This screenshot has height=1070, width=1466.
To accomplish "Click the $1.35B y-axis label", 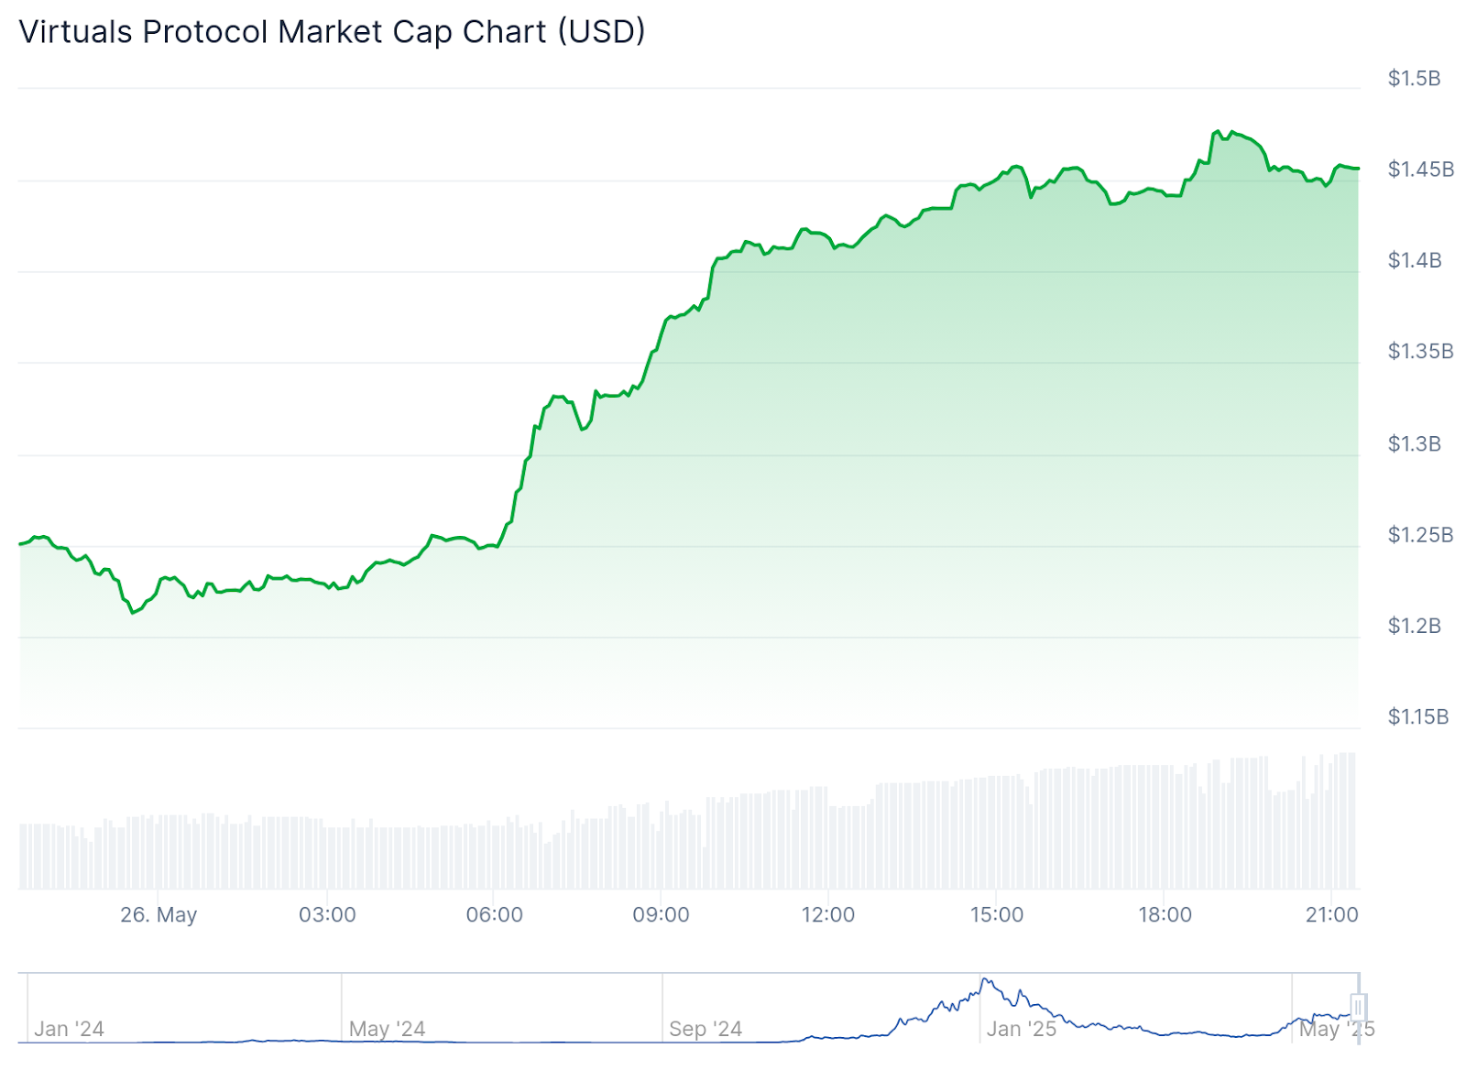I will [x=1420, y=352].
